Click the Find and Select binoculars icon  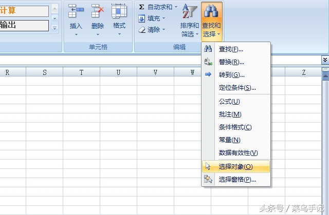(211, 11)
